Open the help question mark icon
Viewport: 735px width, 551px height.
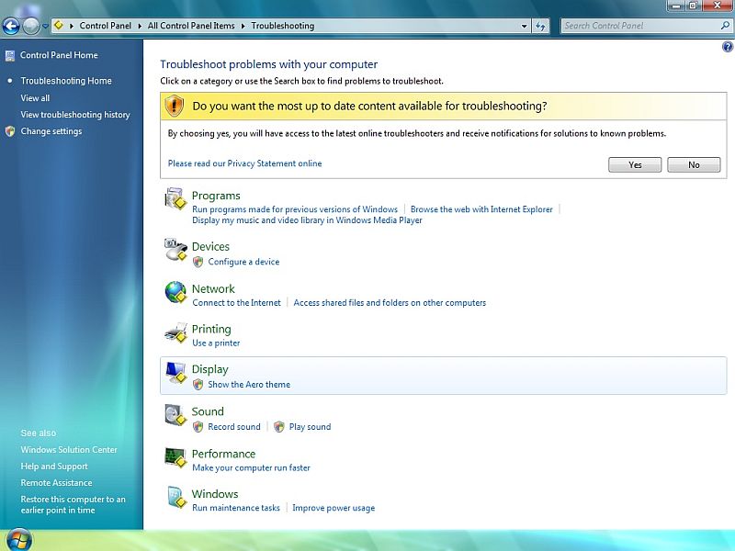(727, 48)
